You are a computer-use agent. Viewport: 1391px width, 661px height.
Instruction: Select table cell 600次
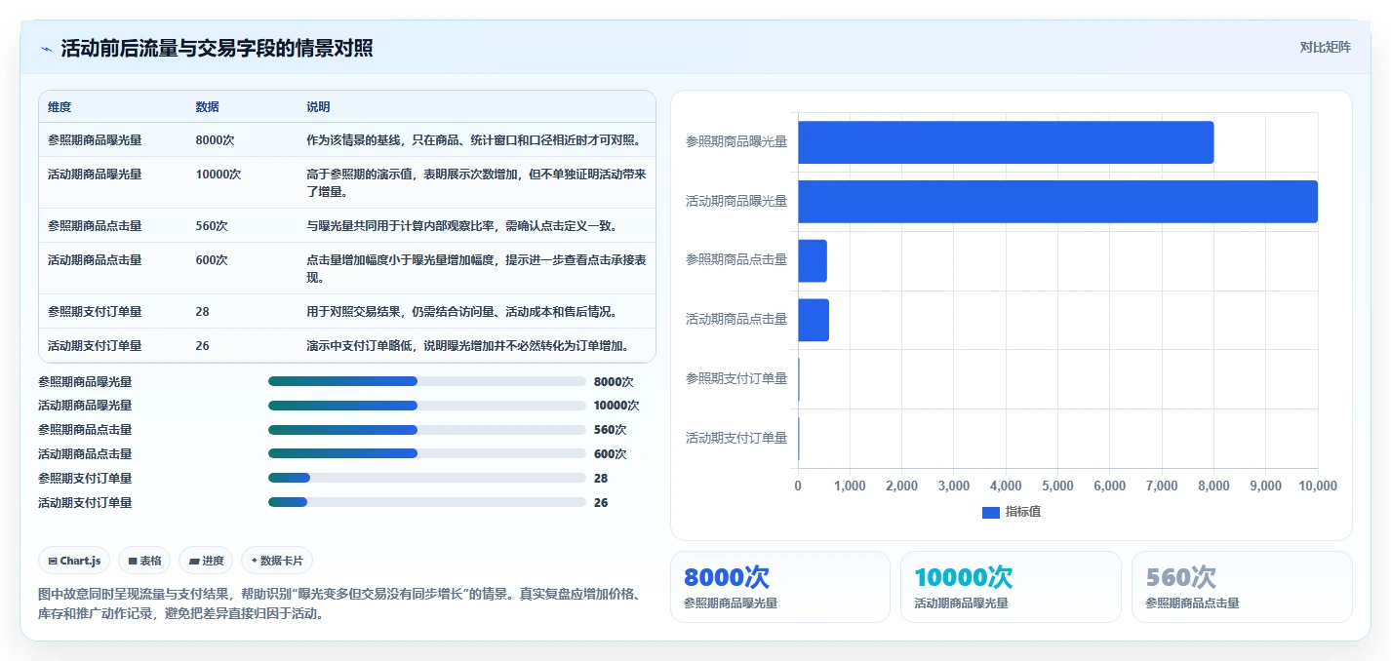(x=212, y=260)
